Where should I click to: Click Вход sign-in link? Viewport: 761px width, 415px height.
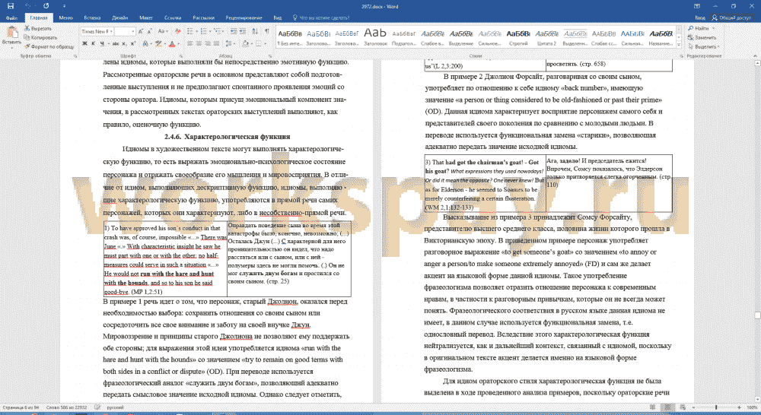pos(700,18)
